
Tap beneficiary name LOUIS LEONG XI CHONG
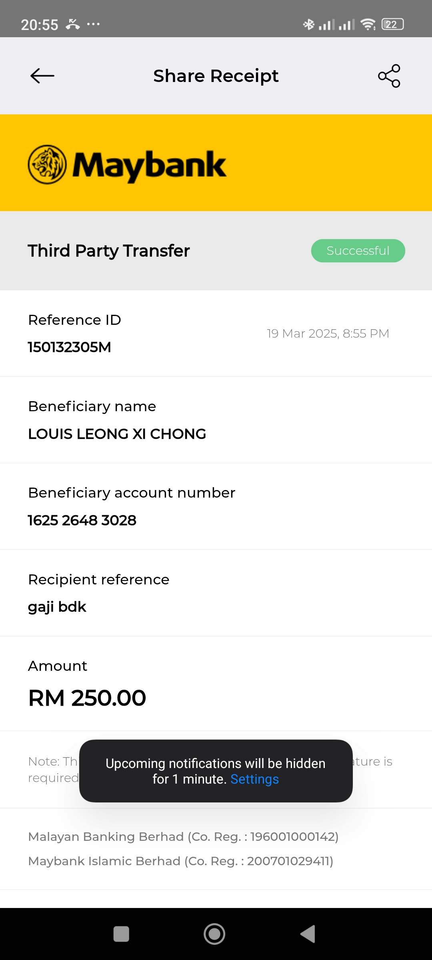tap(117, 434)
